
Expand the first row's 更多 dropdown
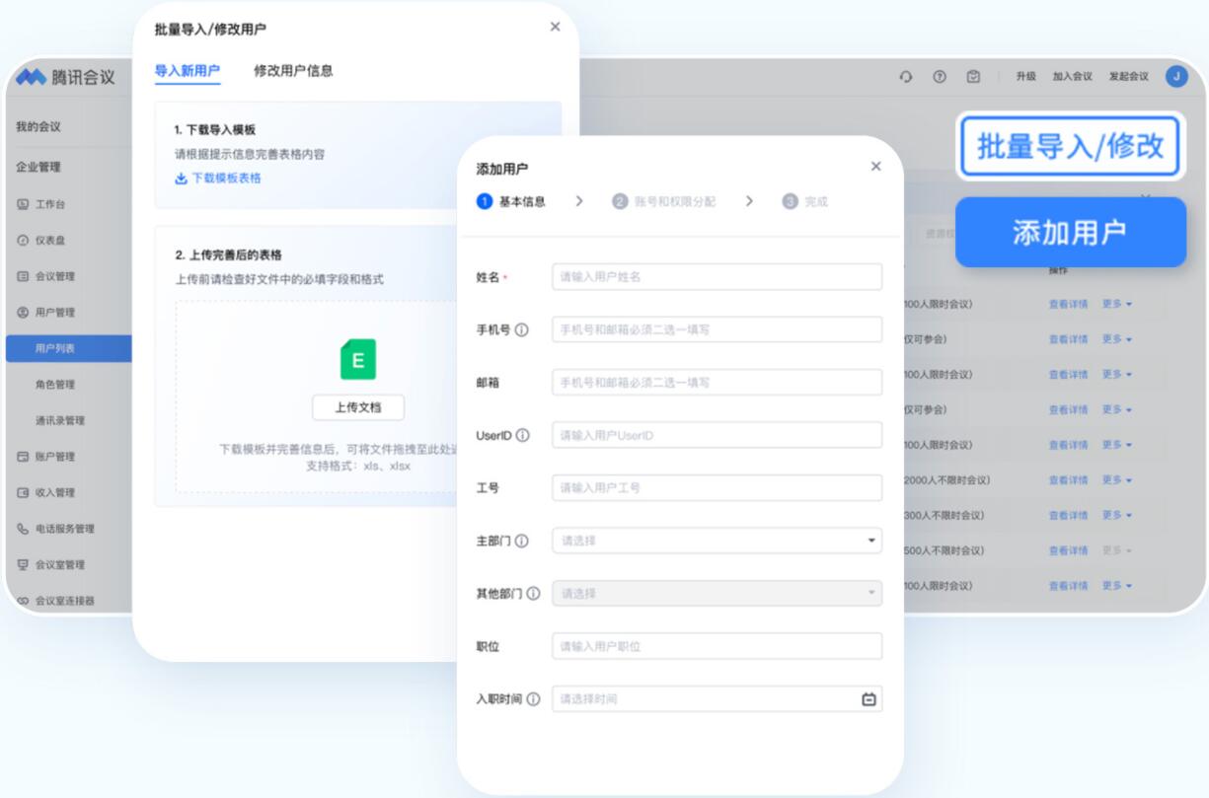pos(1116,304)
